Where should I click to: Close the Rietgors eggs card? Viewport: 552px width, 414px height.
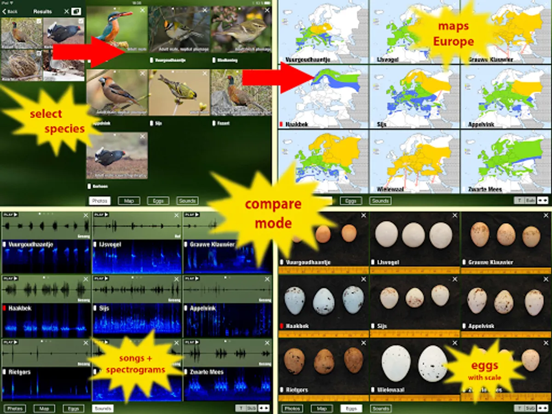[x=363, y=343]
